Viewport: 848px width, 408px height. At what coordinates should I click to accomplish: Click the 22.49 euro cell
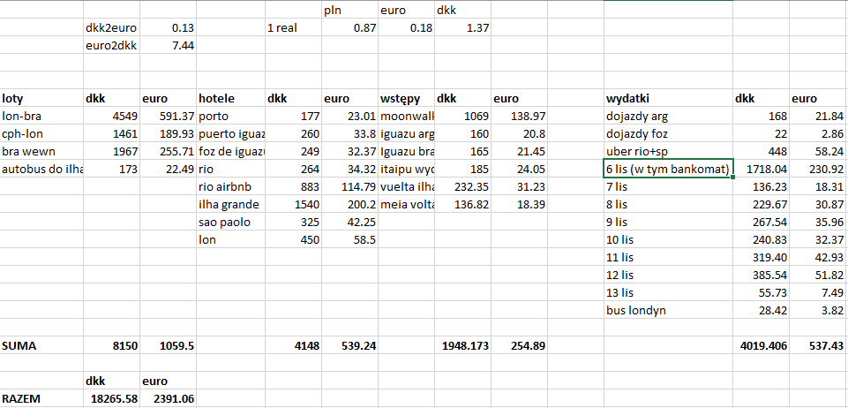pyautogui.click(x=169, y=169)
